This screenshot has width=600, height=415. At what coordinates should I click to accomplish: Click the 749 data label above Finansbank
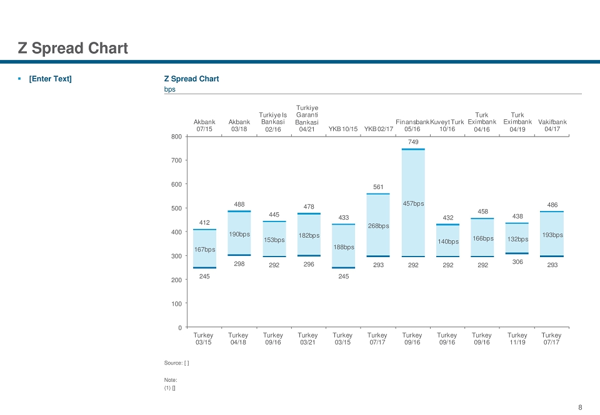pos(413,142)
